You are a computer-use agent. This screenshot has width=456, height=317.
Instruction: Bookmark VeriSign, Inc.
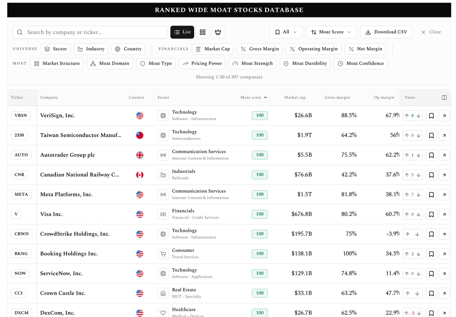click(431, 116)
